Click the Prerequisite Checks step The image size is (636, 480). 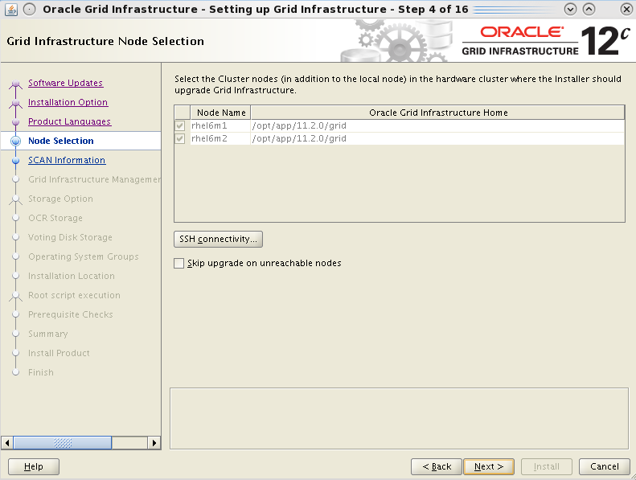click(x=71, y=314)
